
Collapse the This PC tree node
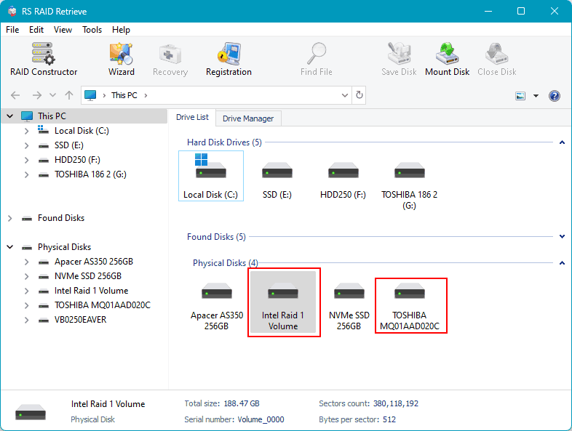tap(10, 116)
